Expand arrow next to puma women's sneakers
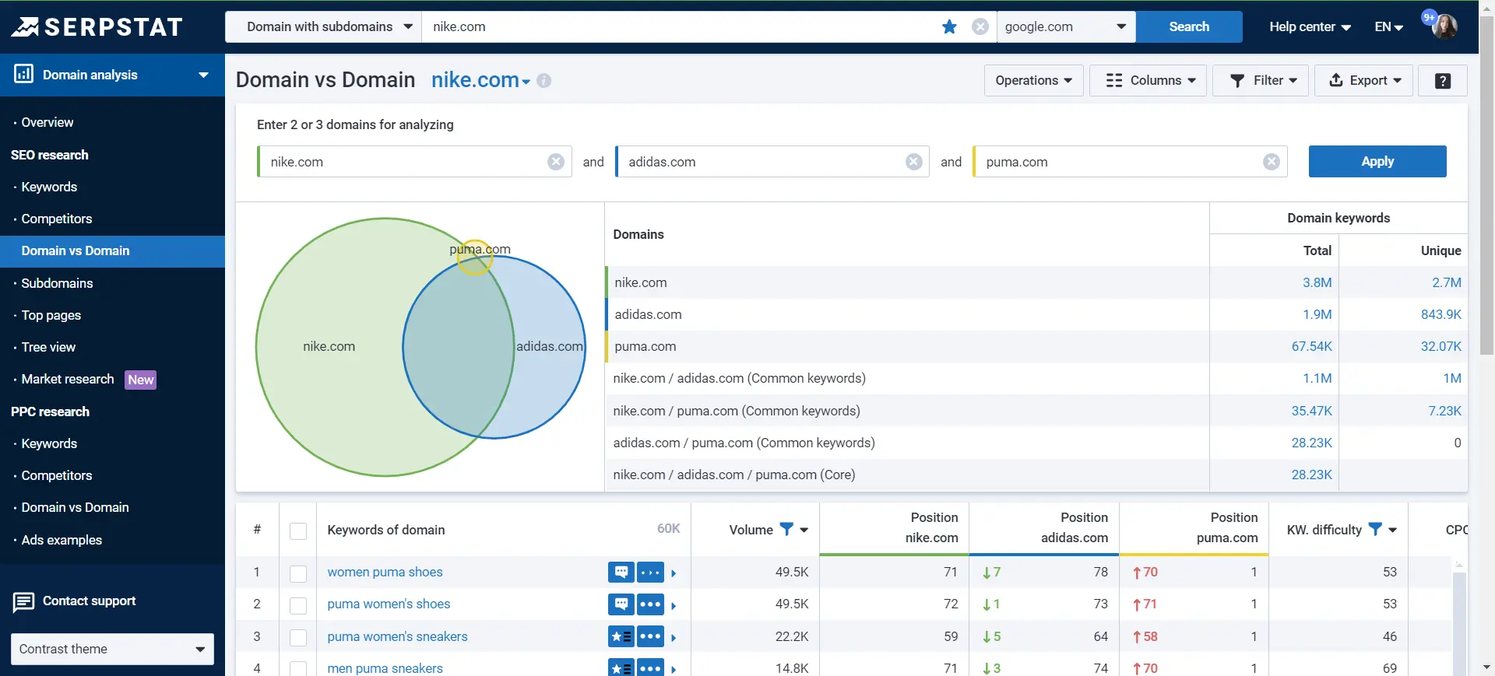 pyautogui.click(x=674, y=637)
